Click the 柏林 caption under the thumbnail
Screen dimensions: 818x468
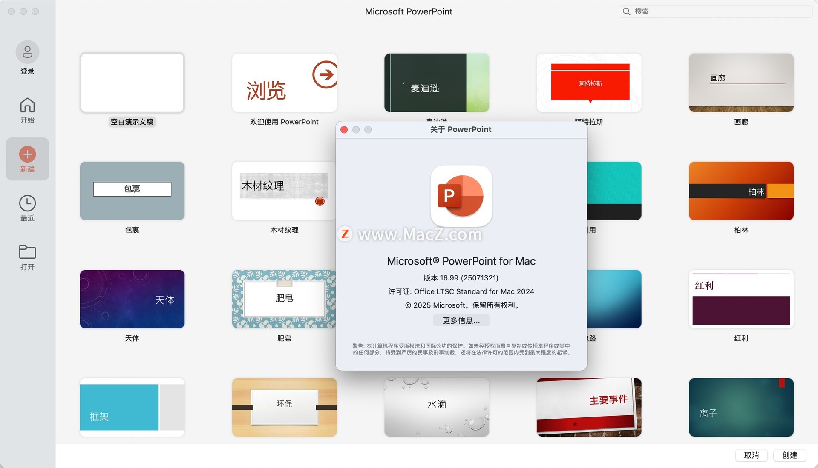tap(741, 230)
